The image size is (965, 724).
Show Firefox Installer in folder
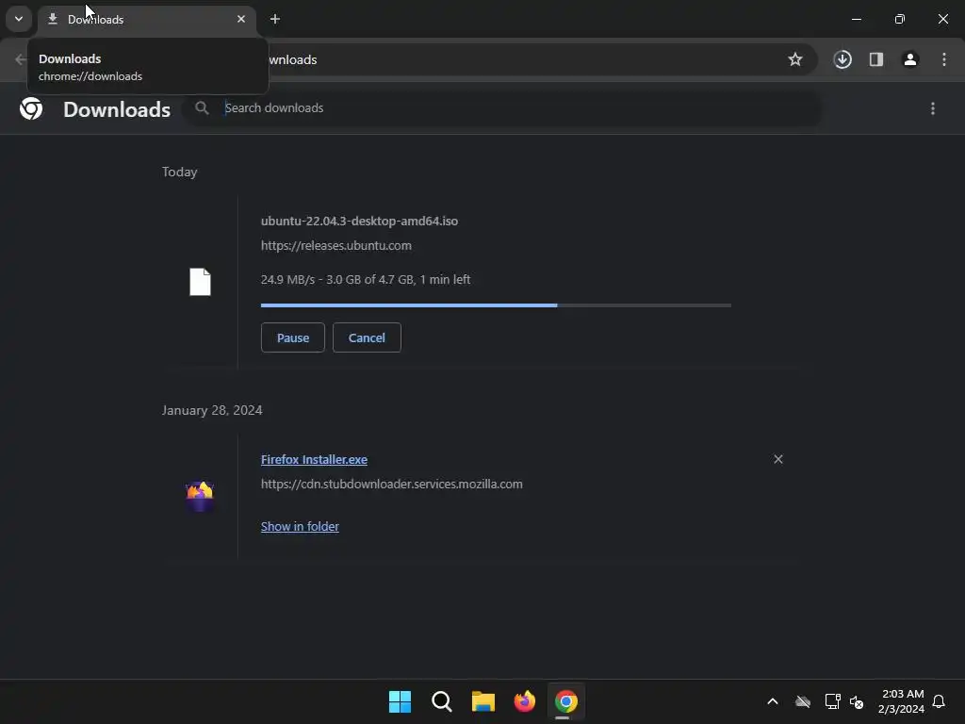point(300,526)
